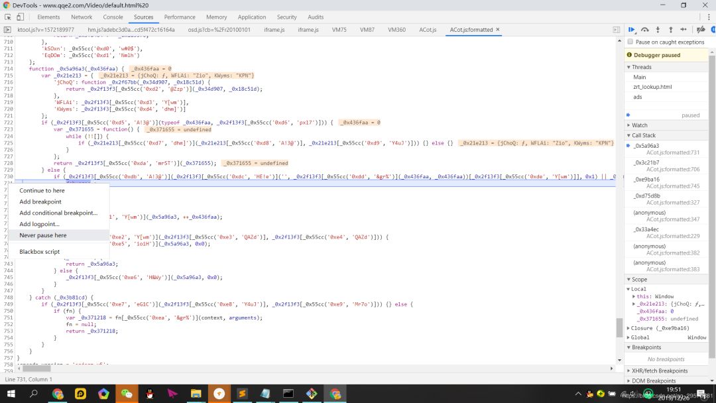Open WeChat from the taskbar
716x403 pixels.
pyautogui.click(x=127, y=394)
